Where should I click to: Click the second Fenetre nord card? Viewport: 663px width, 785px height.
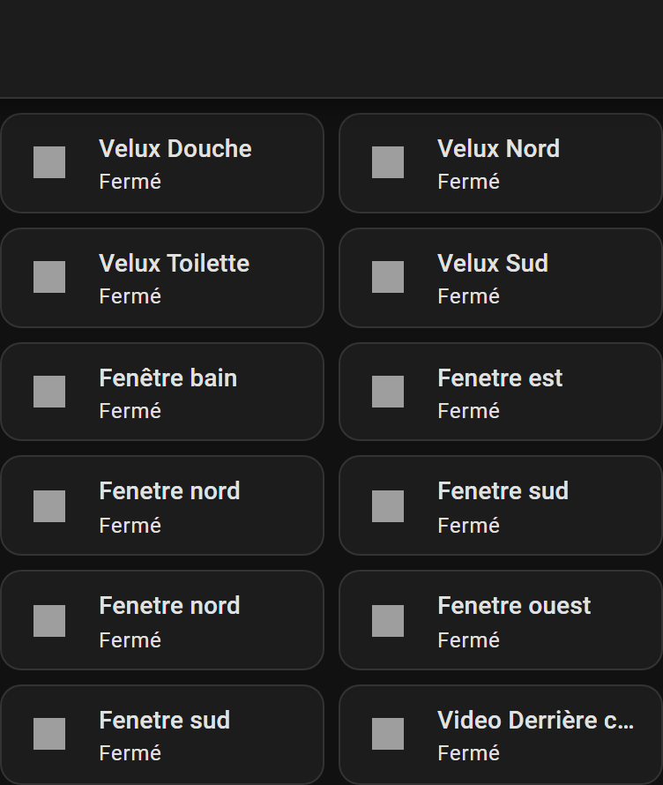pos(162,619)
